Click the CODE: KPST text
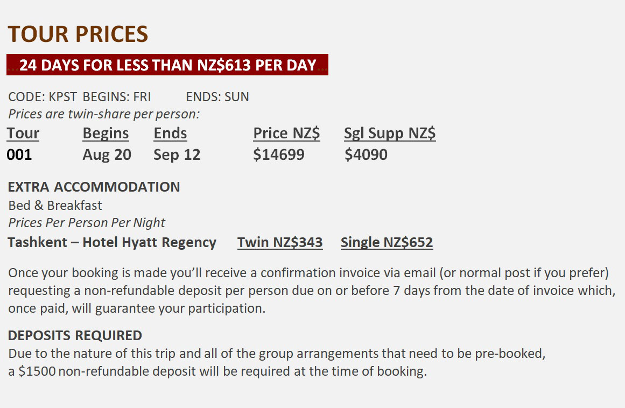Viewport: 625px width, 408px height. click(x=43, y=97)
